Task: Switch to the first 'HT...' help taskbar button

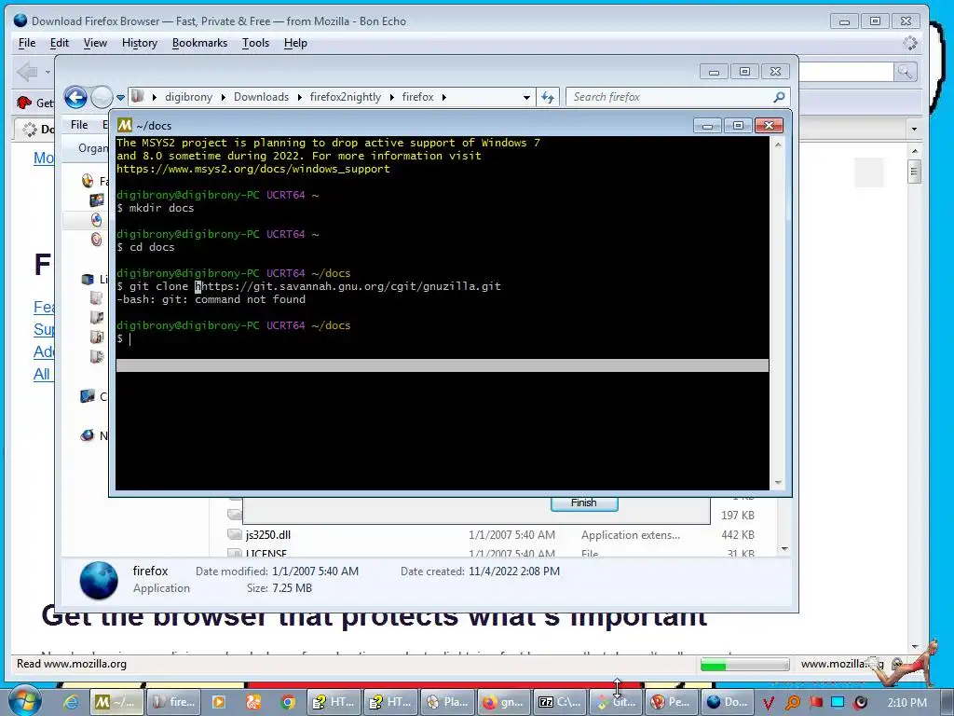Action: pos(334,702)
